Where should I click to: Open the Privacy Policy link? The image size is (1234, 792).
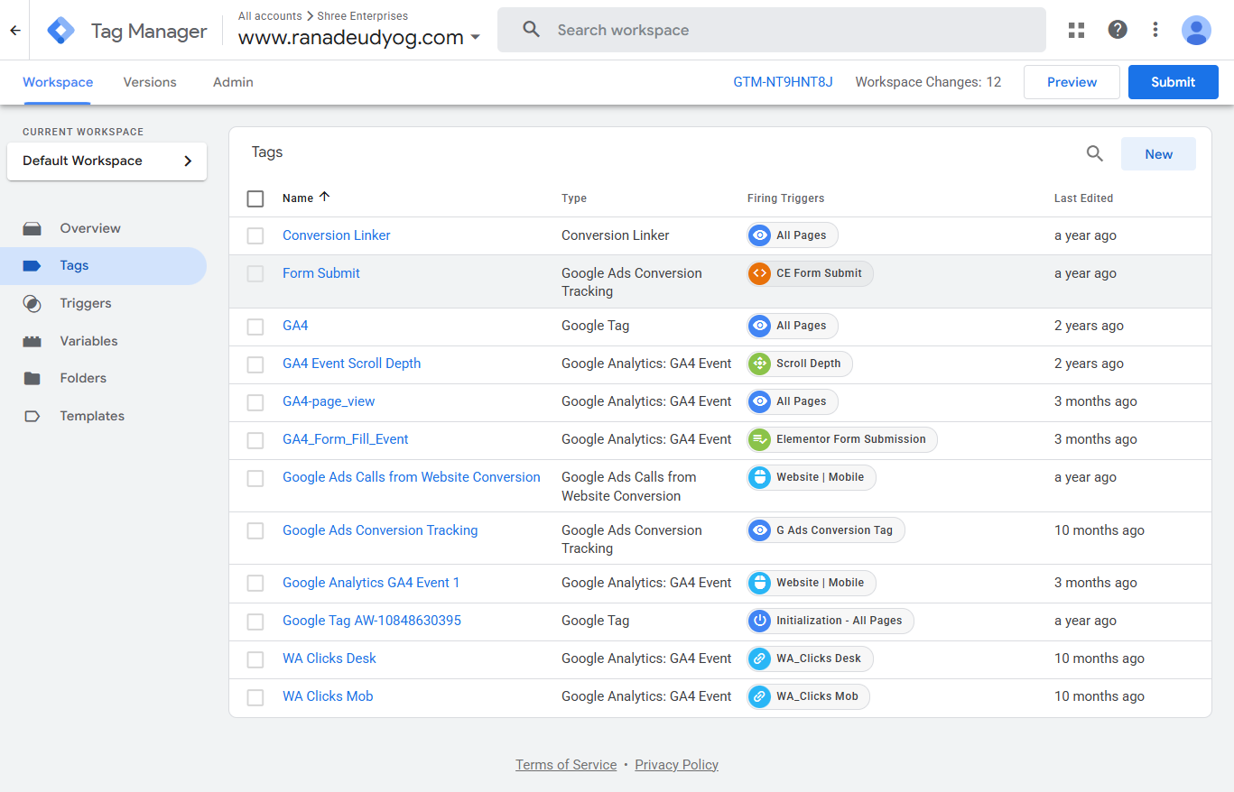677,765
